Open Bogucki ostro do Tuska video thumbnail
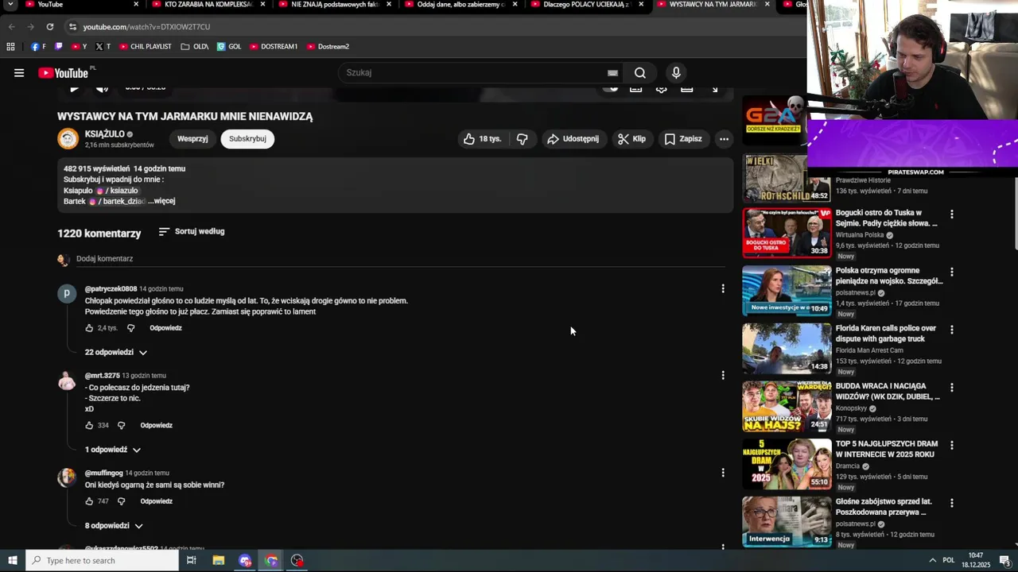1018x572 pixels. point(787,234)
